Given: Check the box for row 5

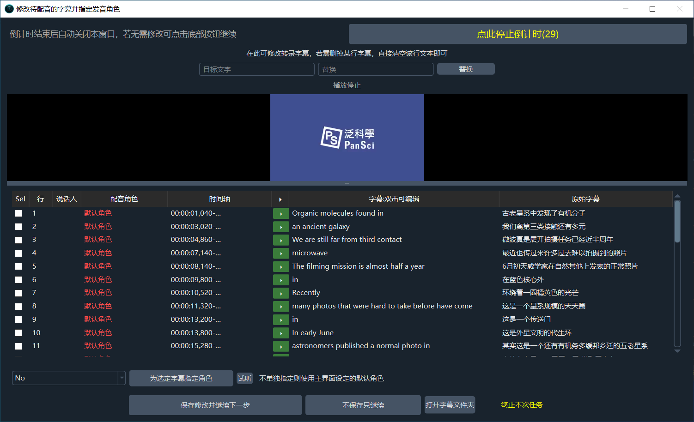Looking at the screenshot, I should pyautogui.click(x=18, y=266).
